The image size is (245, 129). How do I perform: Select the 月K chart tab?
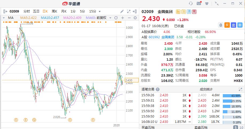point(64,11)
